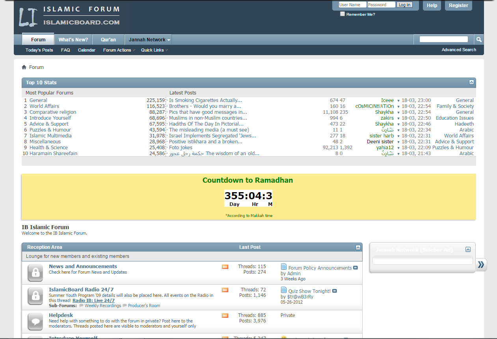Click the search magnifier icon
497x339 pixels.
pyautogui.click(x=478, y=39)
